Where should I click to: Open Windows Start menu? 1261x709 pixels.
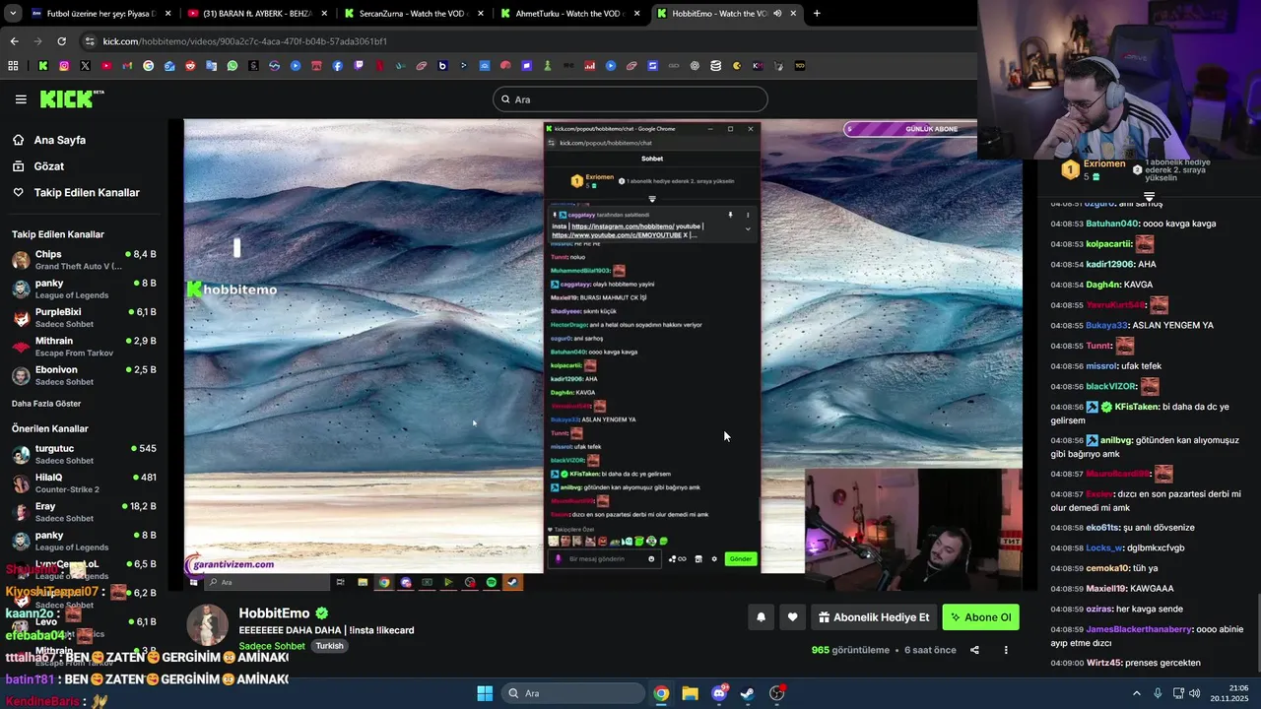(x=485, y=693)
